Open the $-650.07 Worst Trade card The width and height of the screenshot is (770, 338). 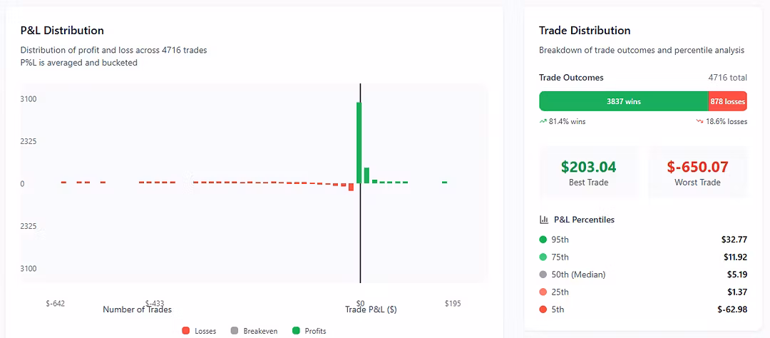pos(697,172)
